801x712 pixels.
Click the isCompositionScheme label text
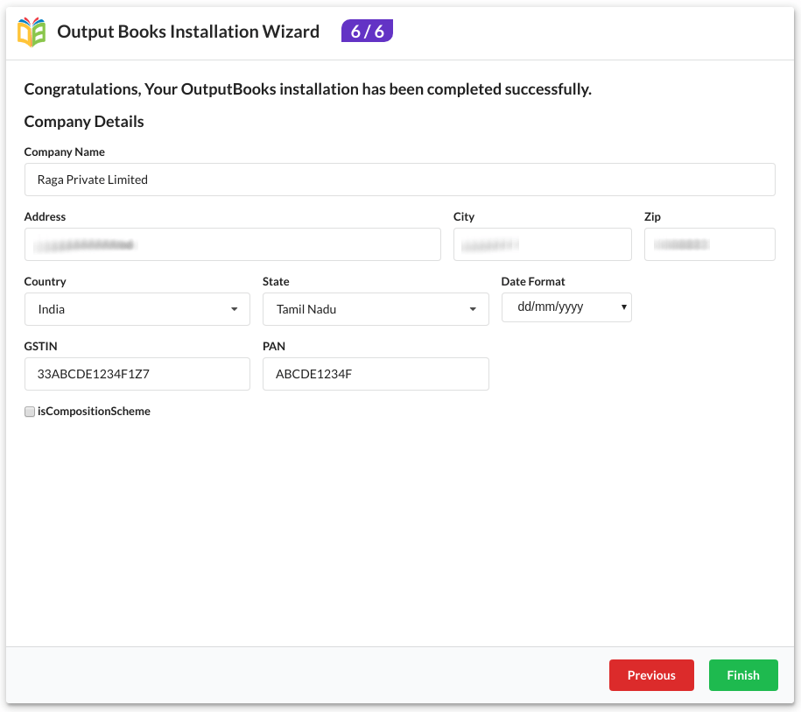point(94,412)
